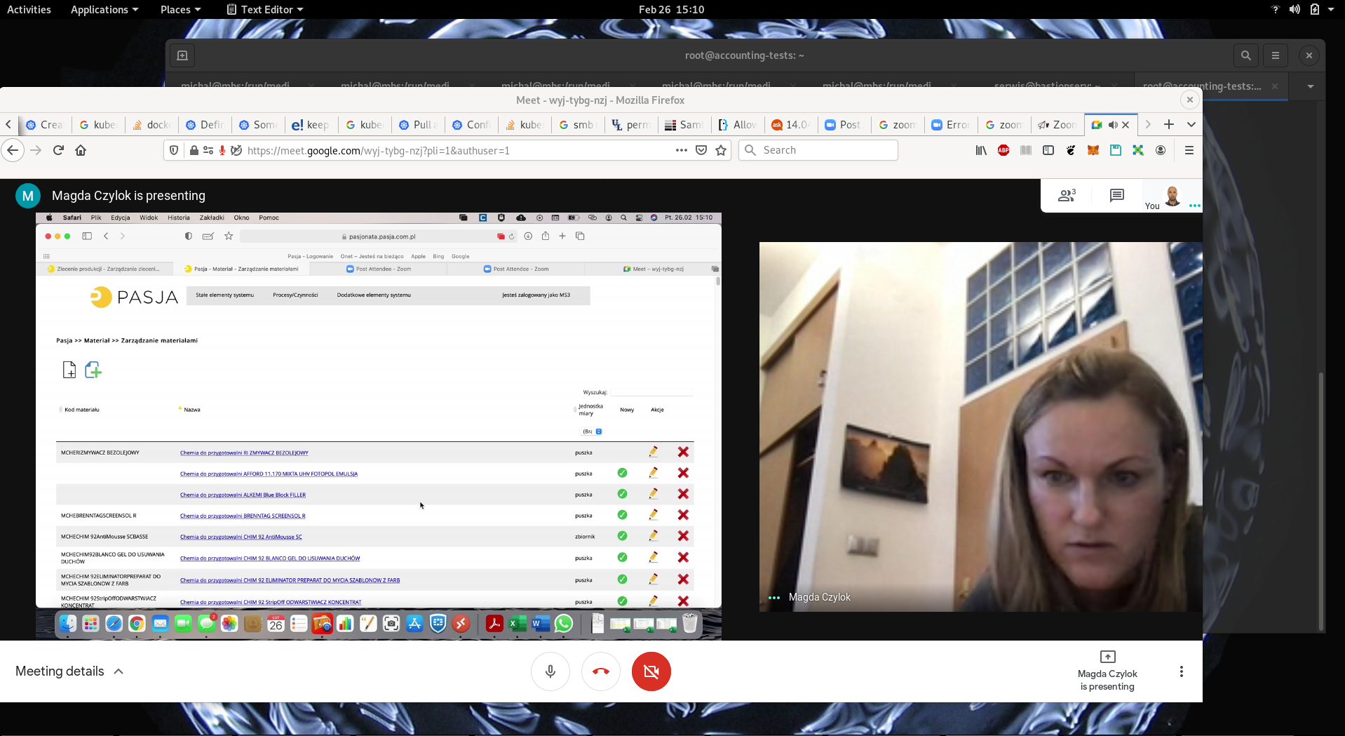Open system volume indicator in top bar
The image size is (1345, 736).
pyautogui.click(x=1295, y=9)
